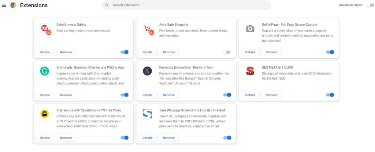375x152 pixels.
Task: Remove Grammarly extension
Action: tap(66, 95)
